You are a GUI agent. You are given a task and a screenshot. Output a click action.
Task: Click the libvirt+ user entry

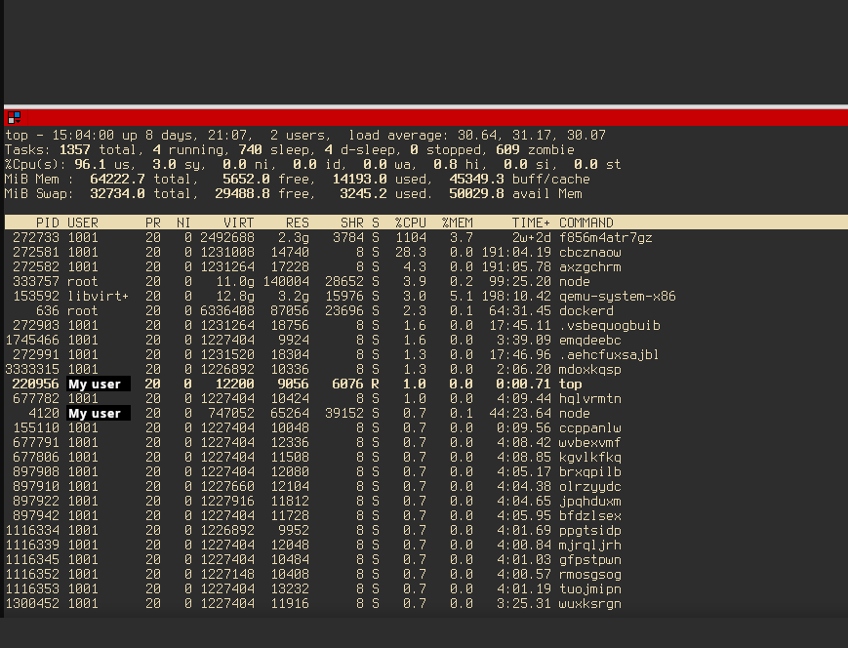click(x=99, y=296)
